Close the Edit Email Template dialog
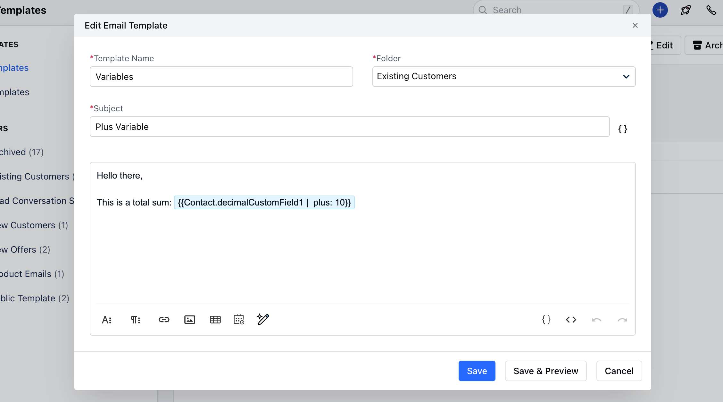The image size is (723, 402). [635, 25]
